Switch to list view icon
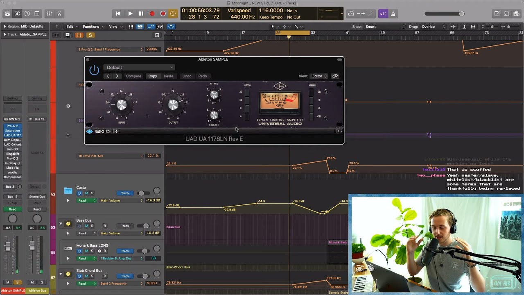524x295 pixels. (140, 27)
